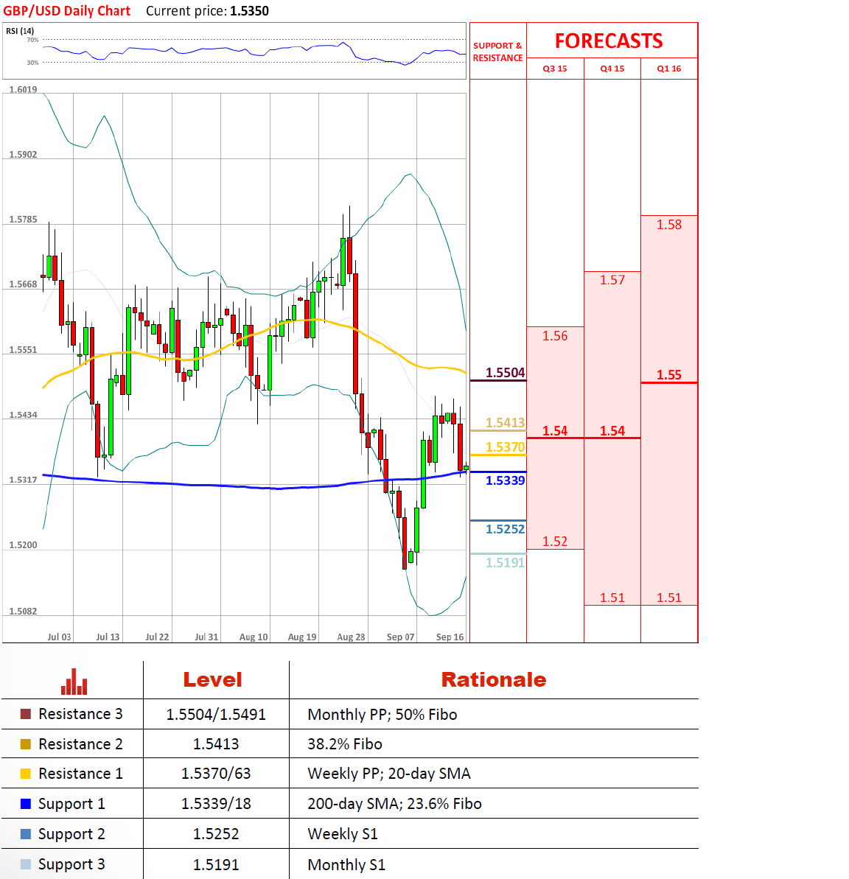
Task: Click the Resistance 3 maroon color square
Action: (25, 714)
